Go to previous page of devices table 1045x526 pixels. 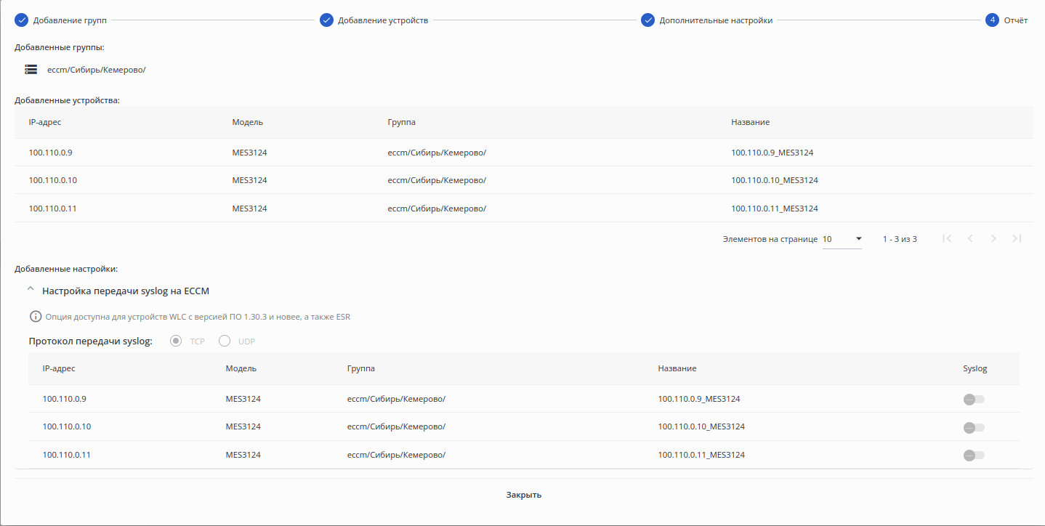pyautogui.click(x=970, y=238)
